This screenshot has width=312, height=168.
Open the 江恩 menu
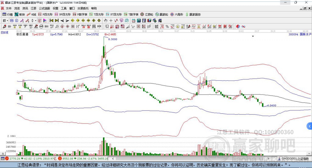tap(34, 8)
